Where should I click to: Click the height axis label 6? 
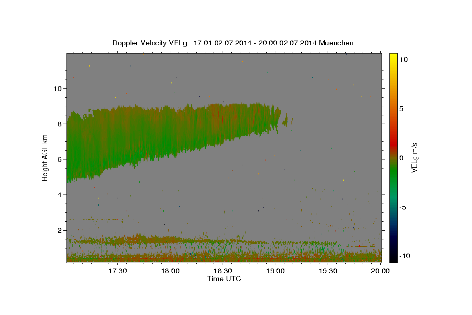(x=60, y=159)
